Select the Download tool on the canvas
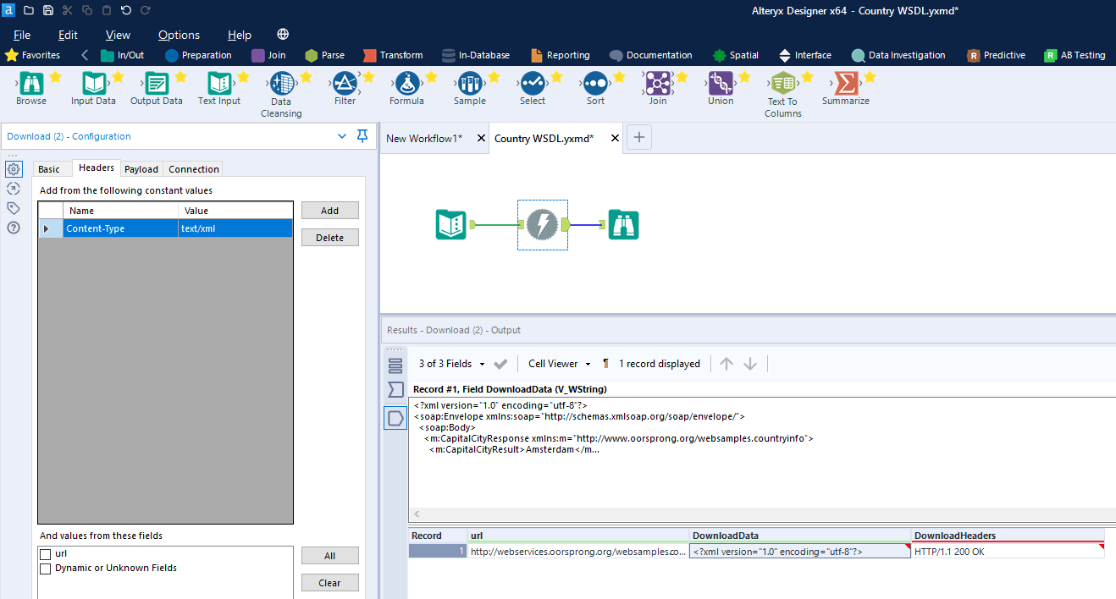Screen dimensions: 1116x599 point(542,224)
